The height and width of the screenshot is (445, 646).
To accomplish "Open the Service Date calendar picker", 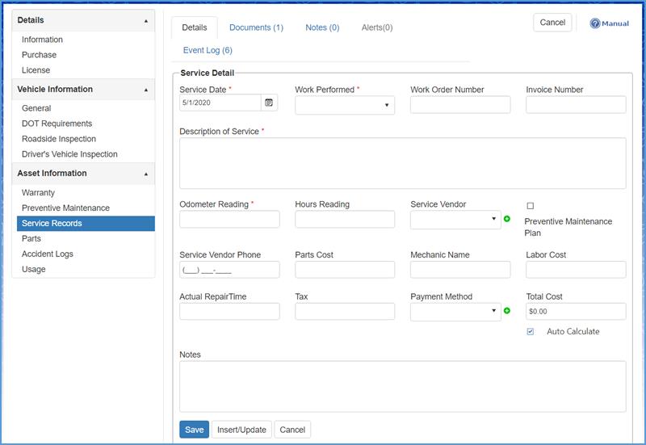I will coord(270,103).
